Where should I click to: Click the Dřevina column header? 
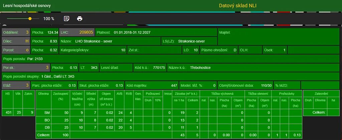(43, 94)
